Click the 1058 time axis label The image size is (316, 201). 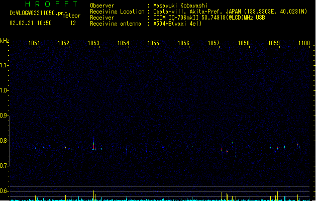point(244,43)
